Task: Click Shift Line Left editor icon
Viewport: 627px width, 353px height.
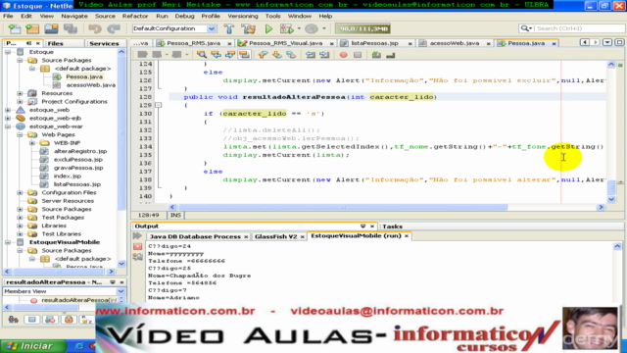Action: [x=310, y=55]
